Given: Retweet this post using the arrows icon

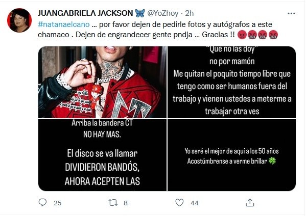Looking at the screenshot, I should point(113,203).
